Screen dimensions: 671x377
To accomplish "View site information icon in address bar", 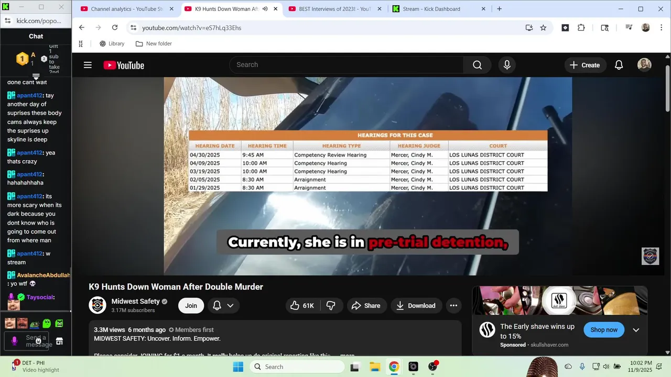I will (133, 28).
